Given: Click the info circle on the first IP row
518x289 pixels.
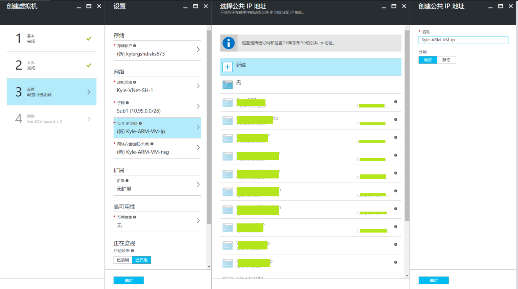Looking at the screenshot, I should [x=396, y=102].
